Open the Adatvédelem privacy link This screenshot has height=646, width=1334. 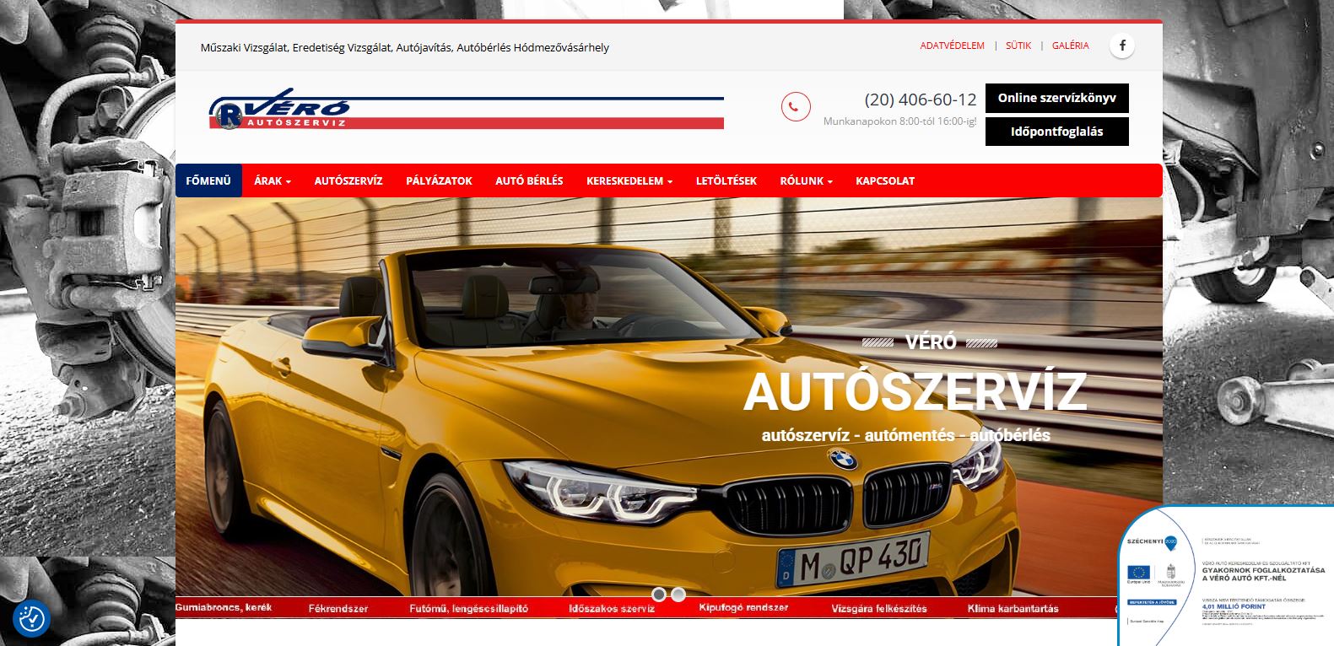[952, 46]
